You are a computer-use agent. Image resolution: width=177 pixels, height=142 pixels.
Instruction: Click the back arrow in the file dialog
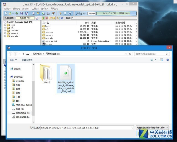coord(11,54)
